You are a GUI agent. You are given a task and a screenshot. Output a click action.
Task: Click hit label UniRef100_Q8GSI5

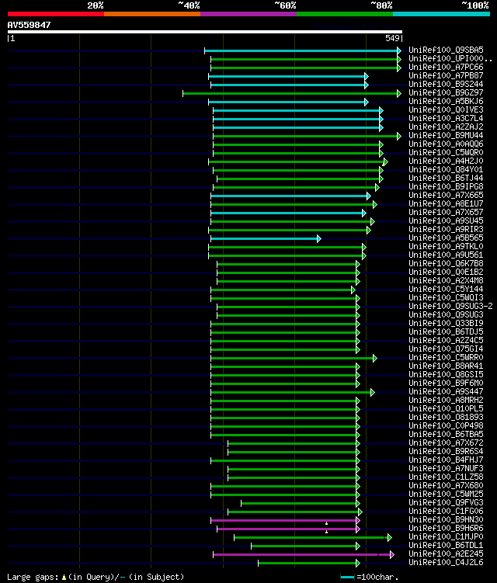click(446, 375)
